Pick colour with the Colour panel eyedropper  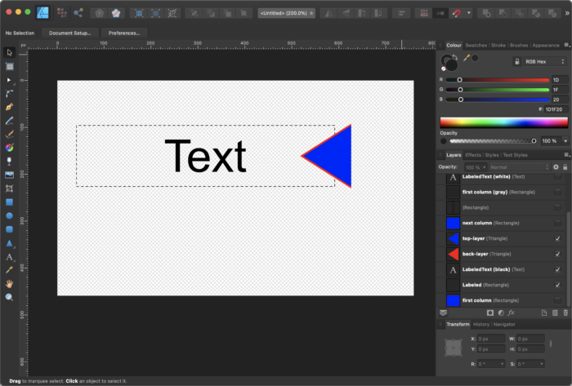[x=467, y=58]
